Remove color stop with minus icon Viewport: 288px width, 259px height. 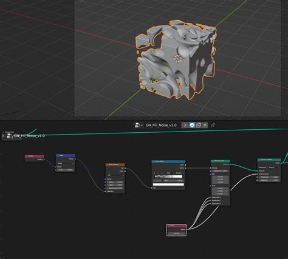pyautogui.click(x=158, y=173)
